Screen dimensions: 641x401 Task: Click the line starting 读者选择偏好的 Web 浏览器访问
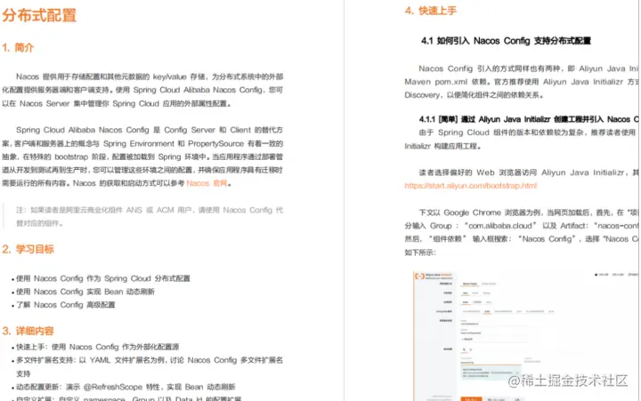(529, 172)
